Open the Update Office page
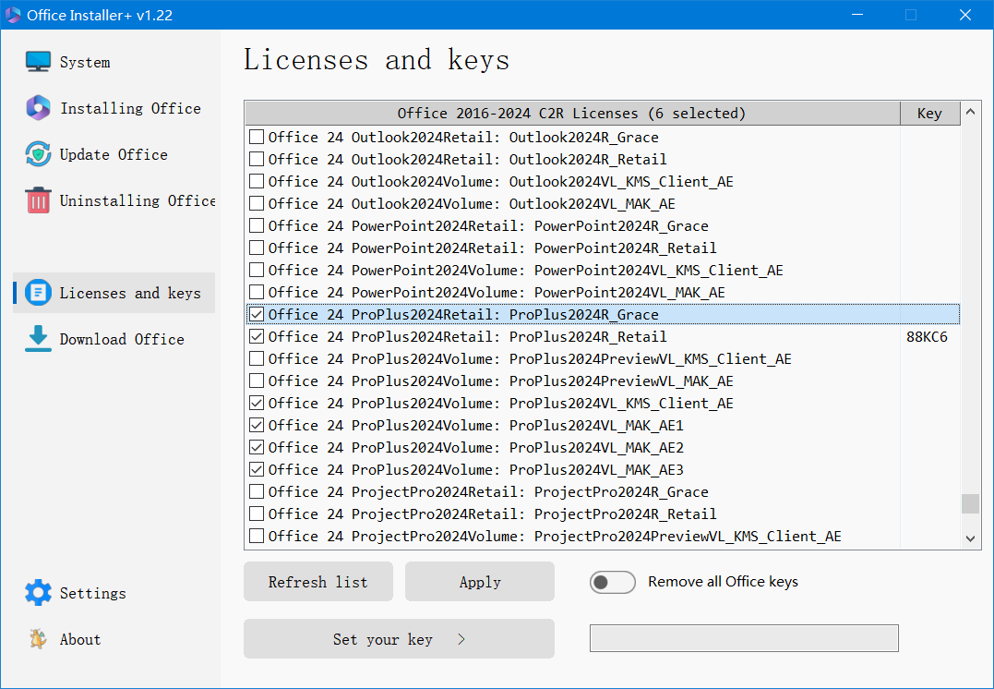This screenshot has width=994, height=689. coord(114,154)
